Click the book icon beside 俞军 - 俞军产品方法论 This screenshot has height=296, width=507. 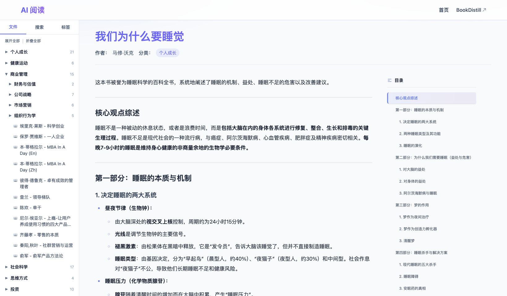pyautogui.click(x=15, y=256)
